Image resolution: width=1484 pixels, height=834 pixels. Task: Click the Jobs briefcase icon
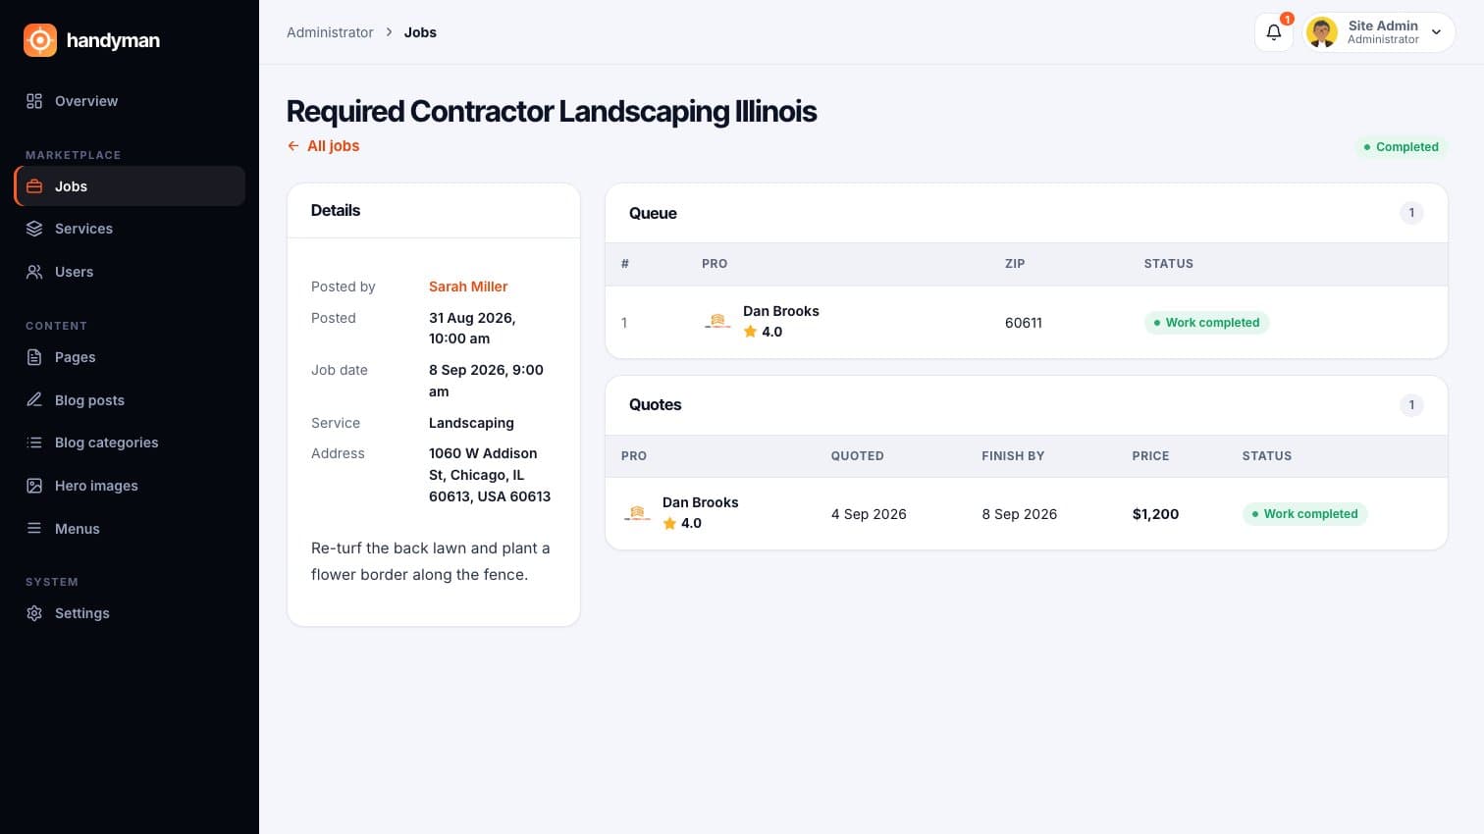pyautogui.click(x=34, y=186)
